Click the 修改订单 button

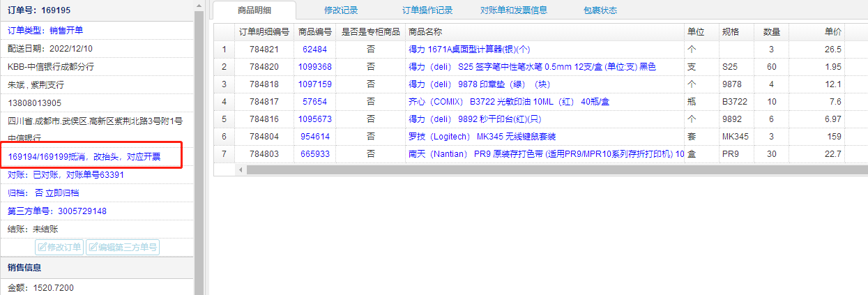coord(59,247)
